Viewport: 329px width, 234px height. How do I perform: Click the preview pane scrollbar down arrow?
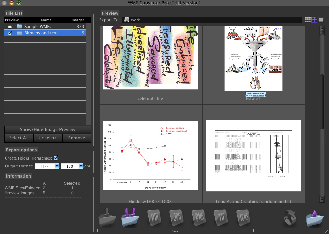(322, 200)
